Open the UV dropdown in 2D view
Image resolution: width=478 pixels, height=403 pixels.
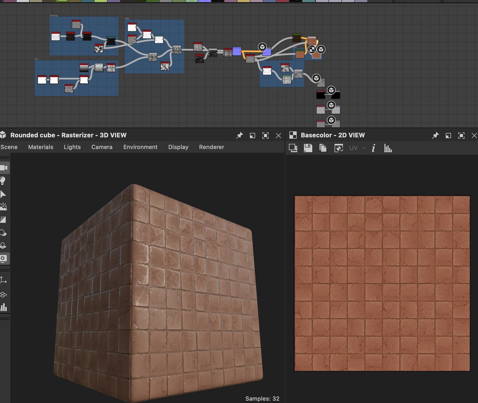pyautogui.click(x=357, y=148)
